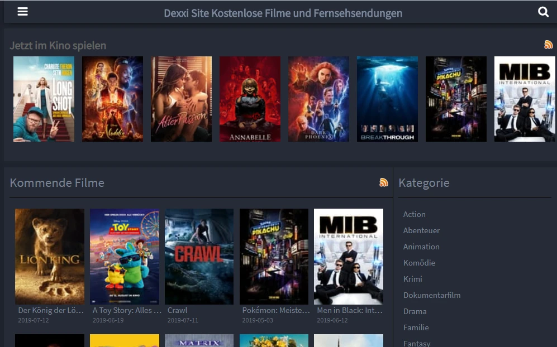
Task: Open 'Der König der Löwen' title link
Action: [x=50, y=310]
